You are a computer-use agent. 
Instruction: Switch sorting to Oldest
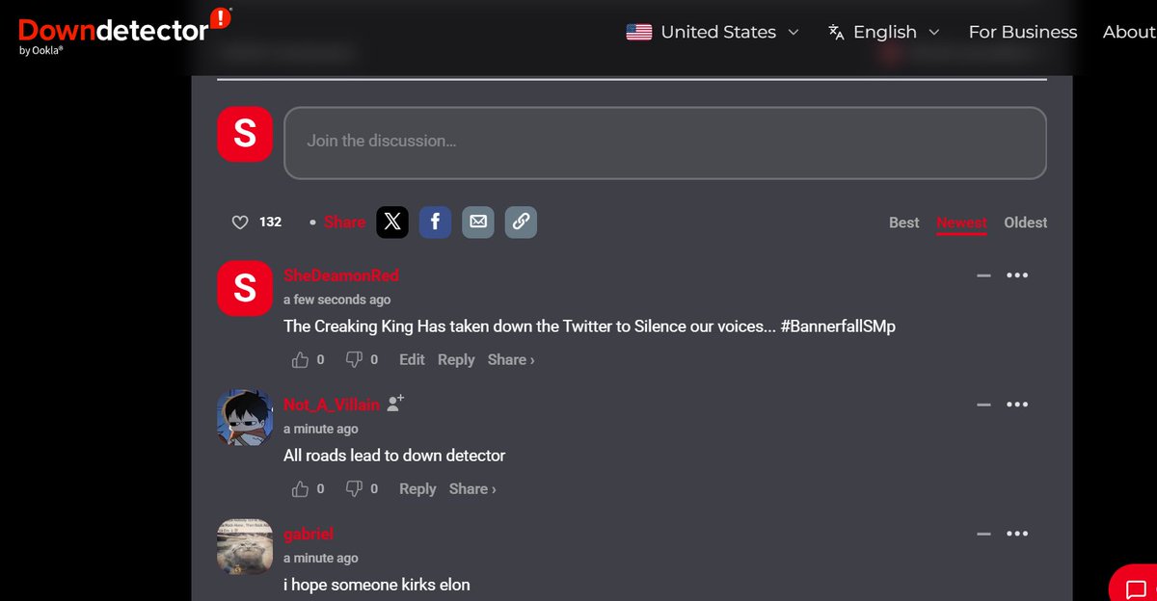click(x=1025, y=222)
